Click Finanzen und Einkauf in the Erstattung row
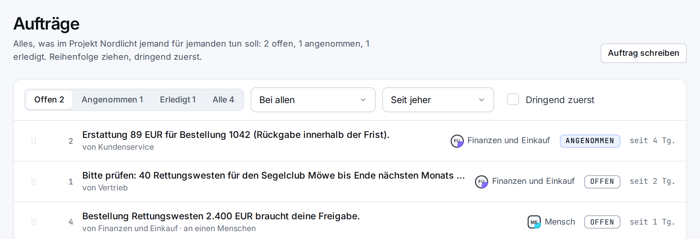The width and height of the screenshot is (700, 239). (509, 141)
